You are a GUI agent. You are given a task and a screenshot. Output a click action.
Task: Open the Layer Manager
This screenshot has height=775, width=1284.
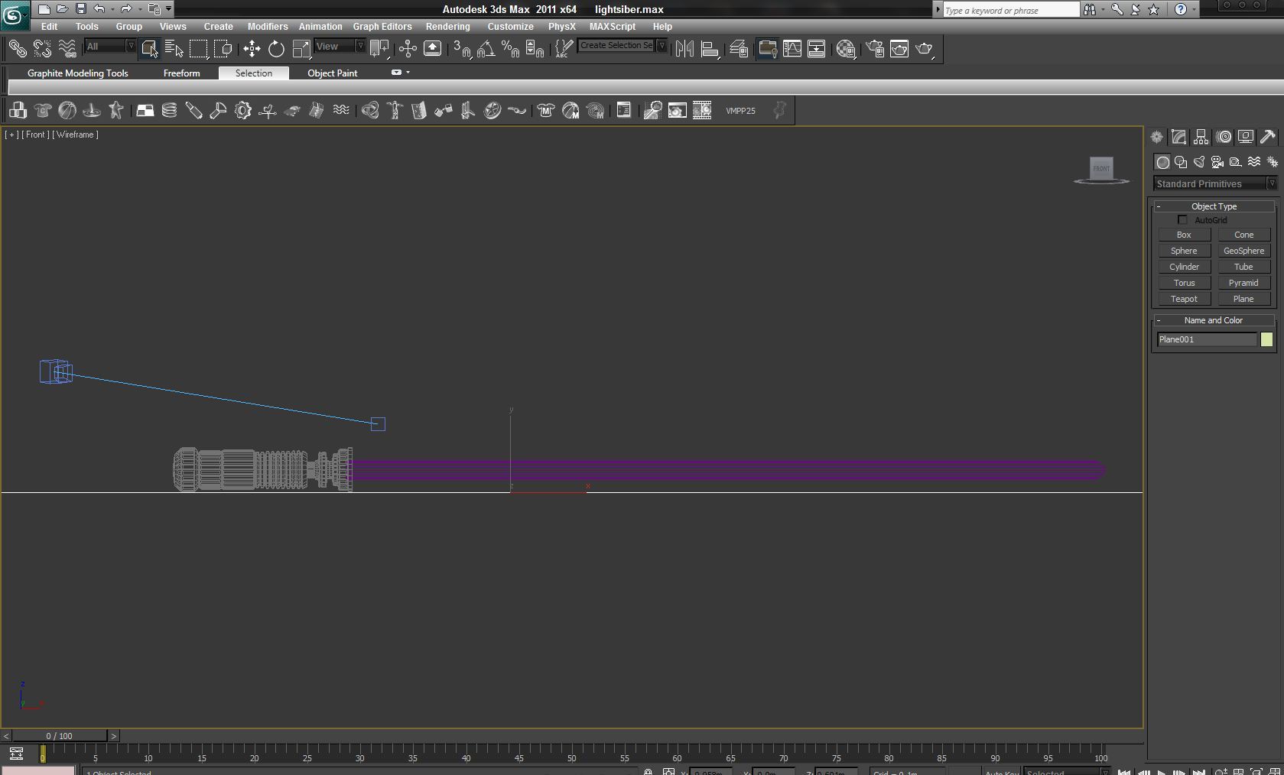click(738, 49)
